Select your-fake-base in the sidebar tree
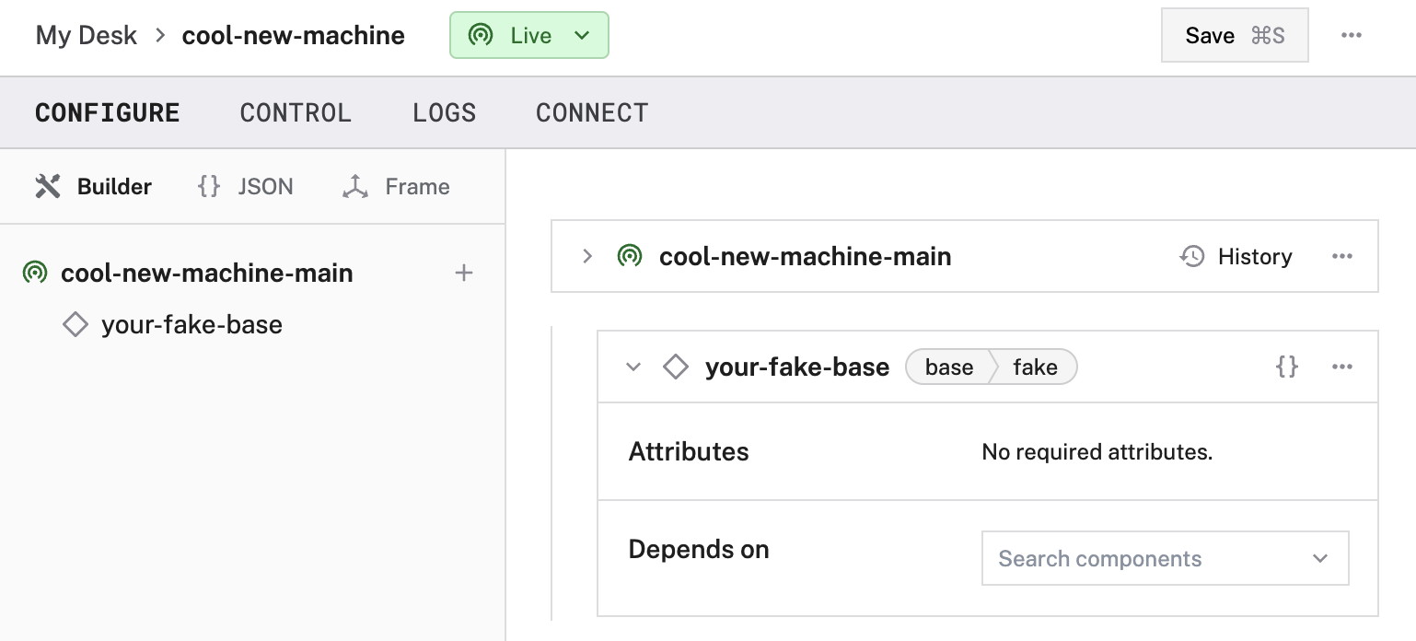The image size is (1416, 641). click(192, 324)
